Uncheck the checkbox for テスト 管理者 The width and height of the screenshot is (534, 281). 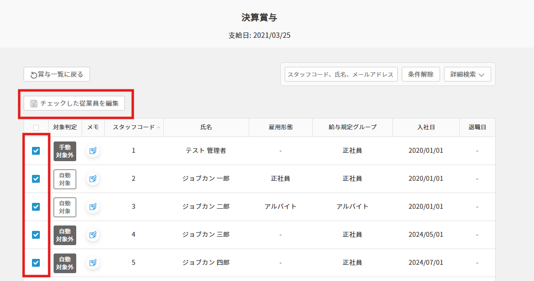pos(36,151)
